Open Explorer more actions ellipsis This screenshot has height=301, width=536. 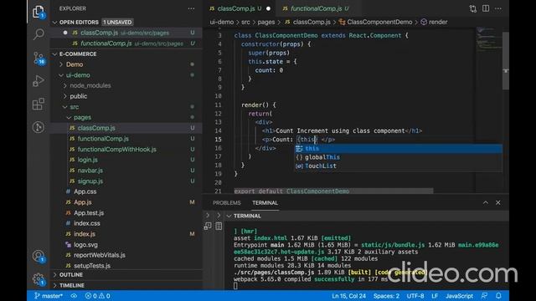click(191, 8)
